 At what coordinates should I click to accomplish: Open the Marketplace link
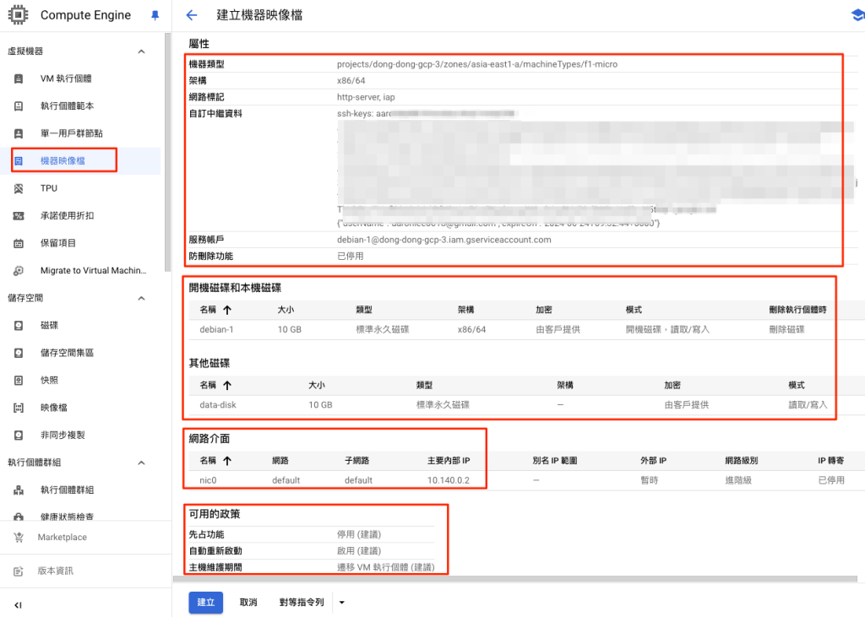click(x=63, y=537)
